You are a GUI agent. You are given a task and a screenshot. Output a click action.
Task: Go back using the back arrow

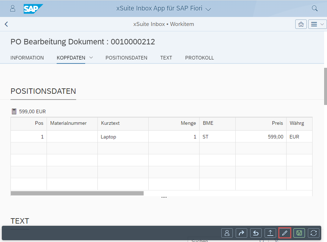click(x=6, y=24)
